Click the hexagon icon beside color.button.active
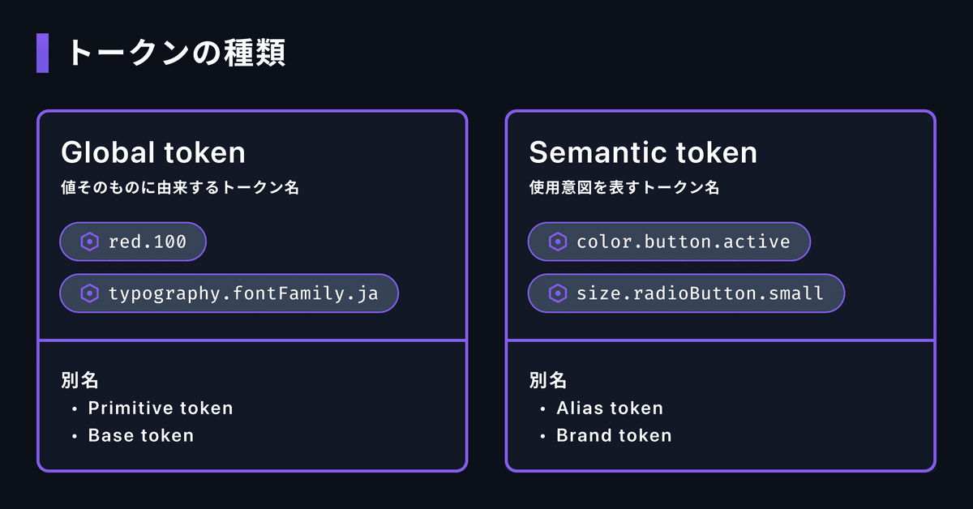The image size is (973, 509). click(558, 242)
